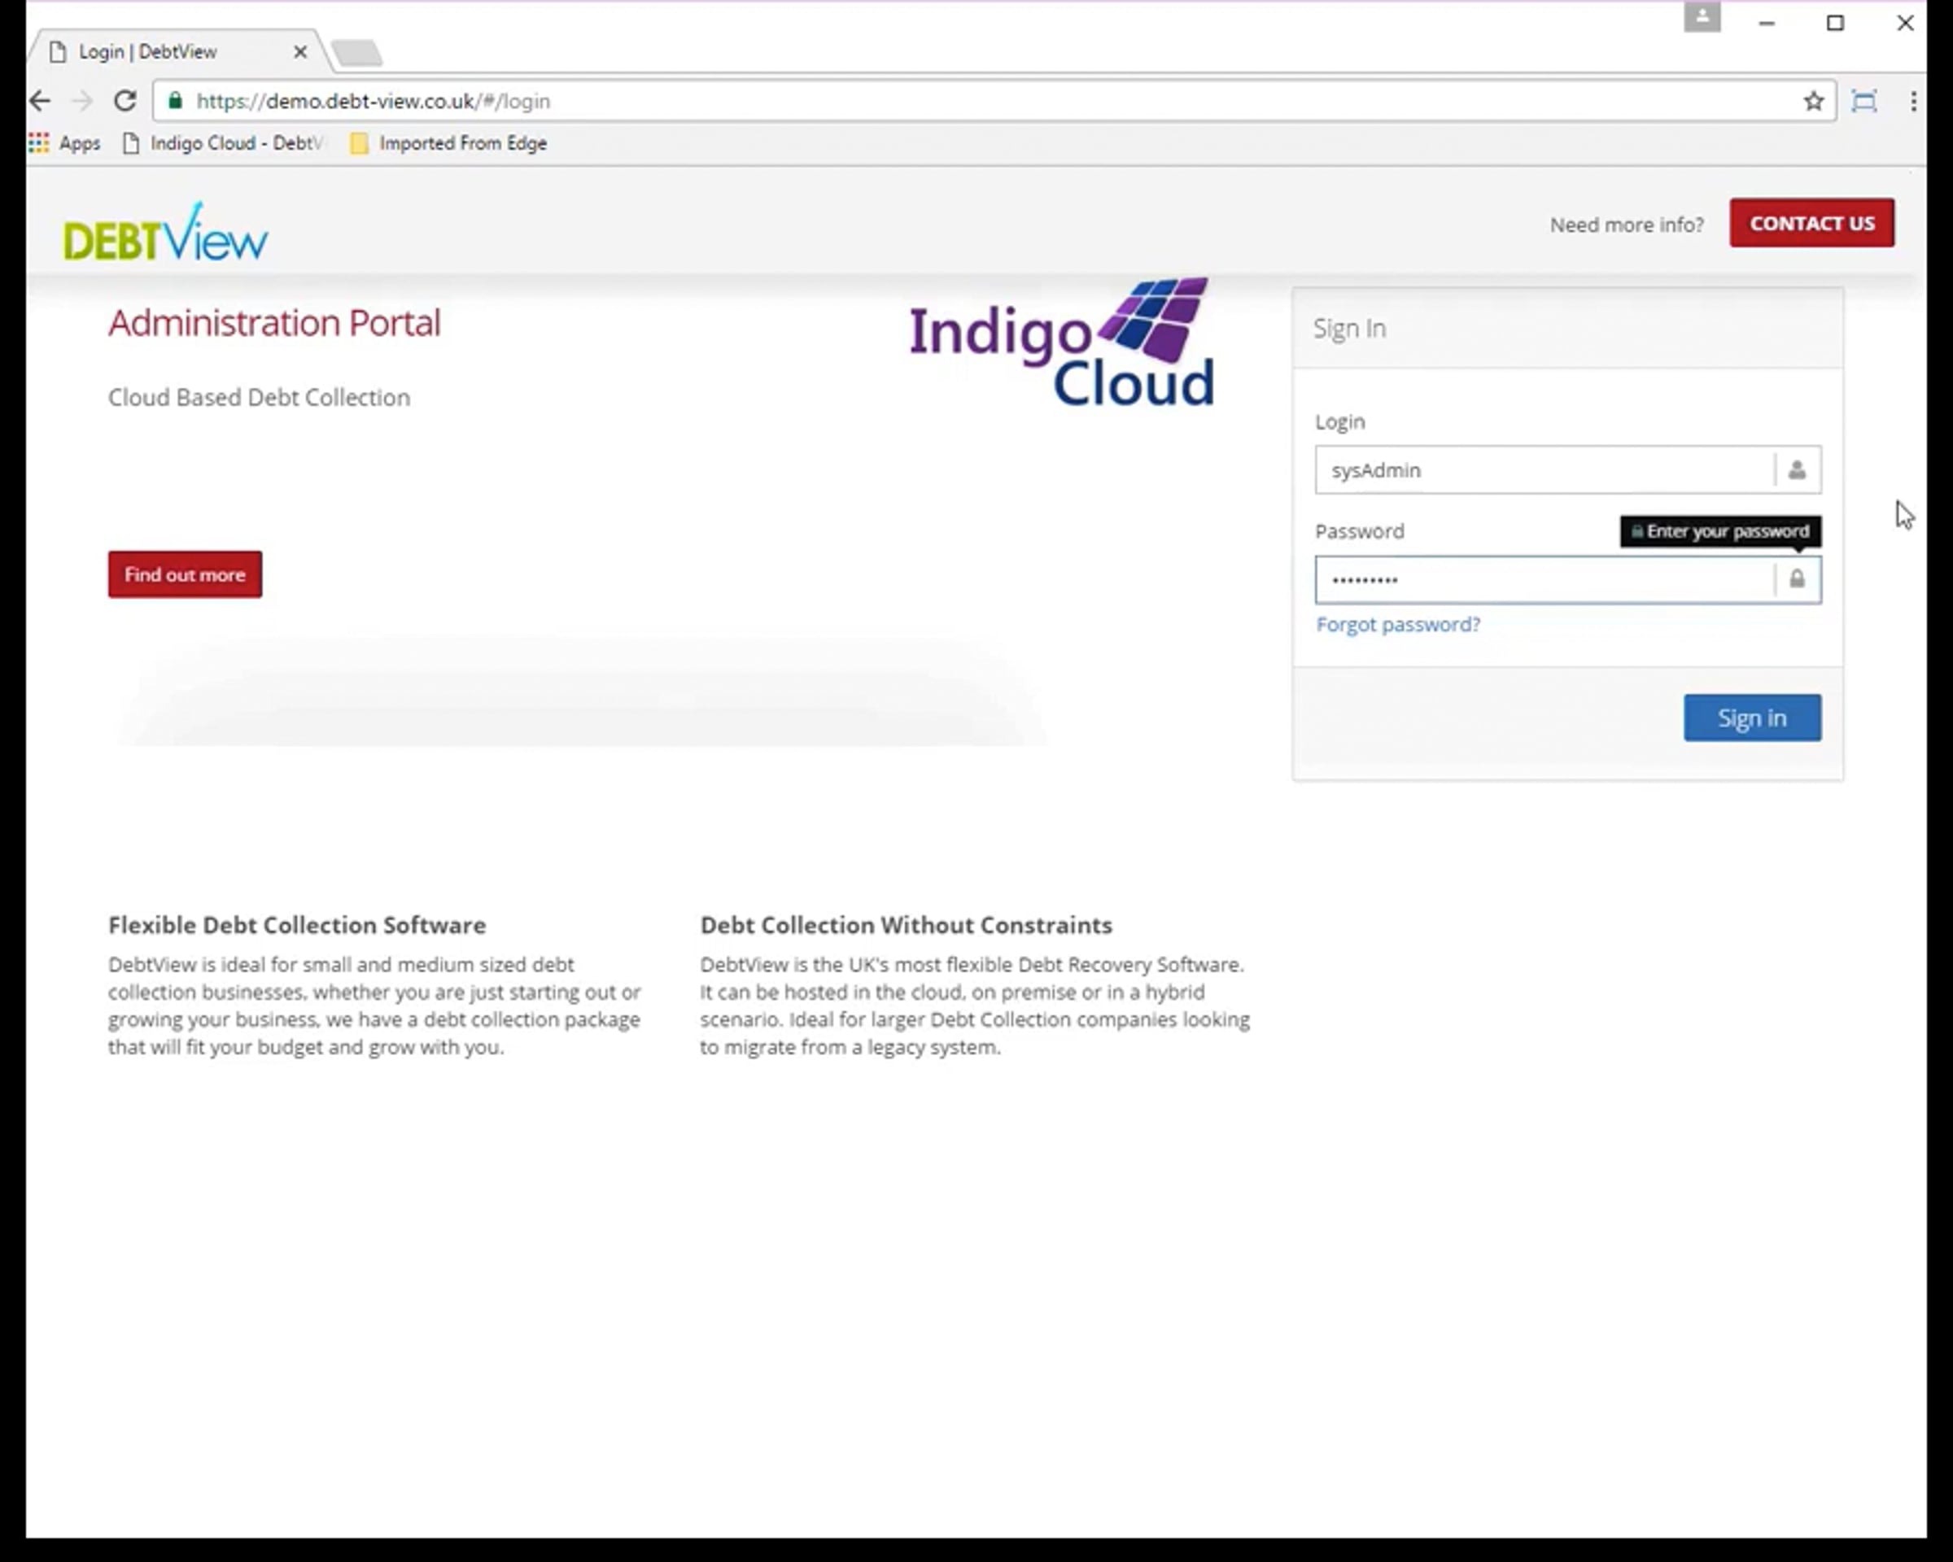Click the DebtView logo
1953x1562 pixels.
165,232
